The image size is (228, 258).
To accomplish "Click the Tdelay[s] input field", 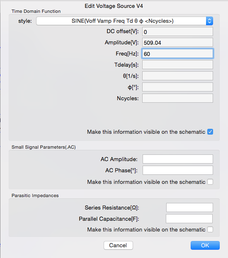I will [x=177, y=65].
